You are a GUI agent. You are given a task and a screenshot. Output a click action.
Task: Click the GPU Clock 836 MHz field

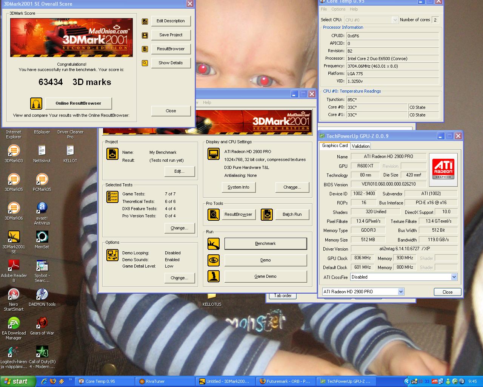coord(363,258)
